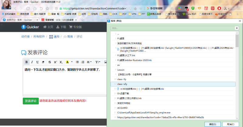This screenshot has height=127, width=243.
Task: Select row 'F:\桌面\大三下.lnk'
Action: pyautogui.click(x=173, y=55)
